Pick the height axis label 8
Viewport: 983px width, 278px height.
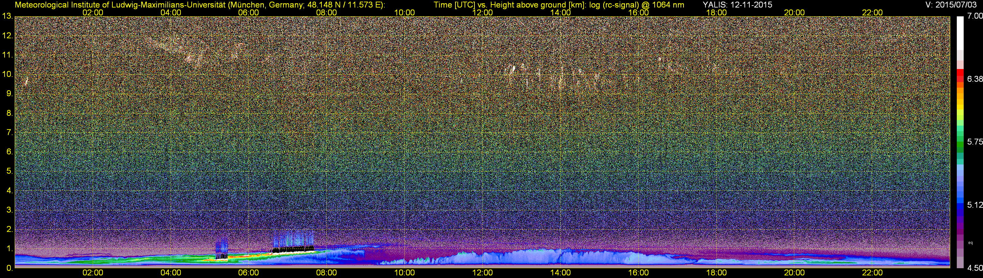pos(10,113)
